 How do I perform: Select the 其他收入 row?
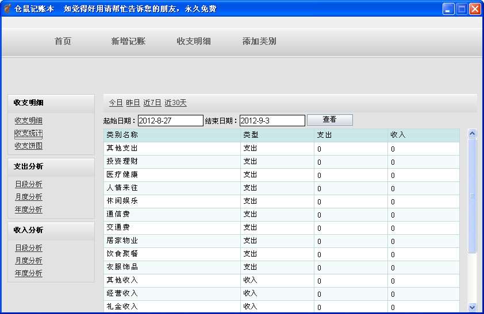tap(282, 281)
